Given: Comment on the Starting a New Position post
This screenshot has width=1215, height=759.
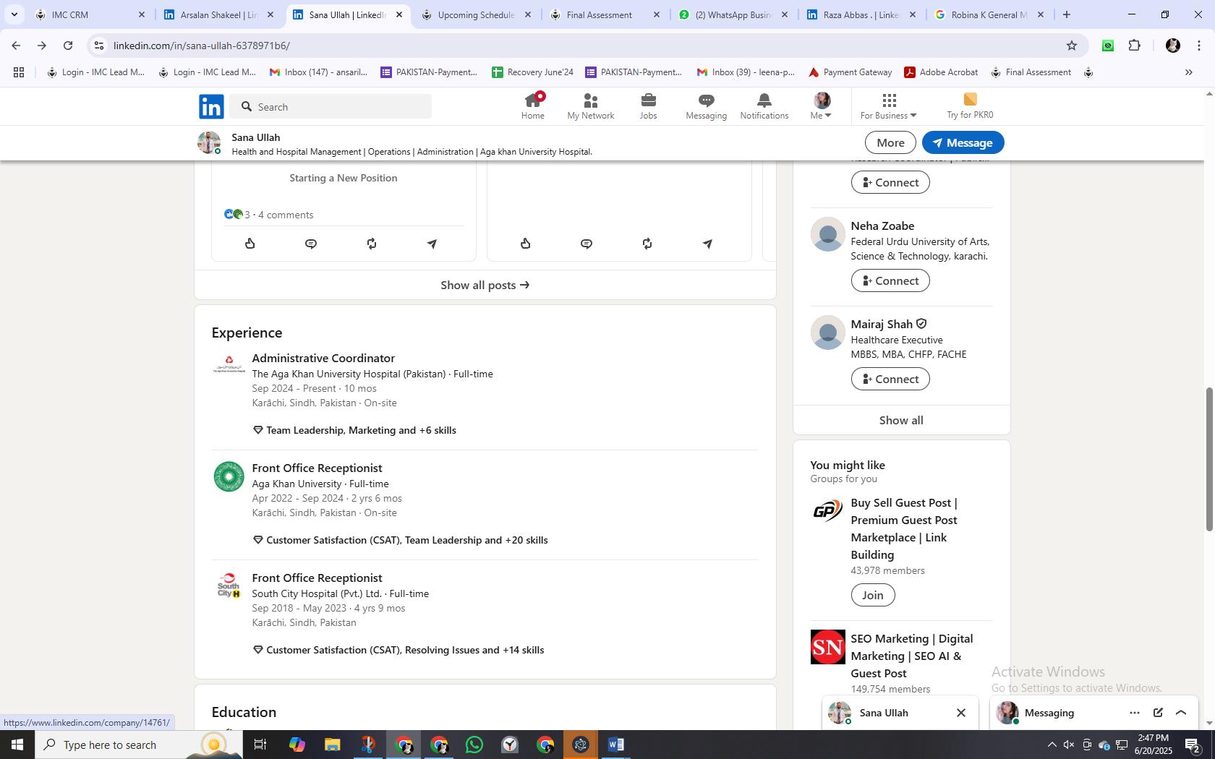Looking at the screenshot, I should (x=311, y=244).
